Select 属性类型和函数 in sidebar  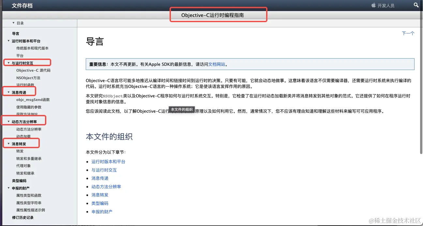[x=29, y=195]
